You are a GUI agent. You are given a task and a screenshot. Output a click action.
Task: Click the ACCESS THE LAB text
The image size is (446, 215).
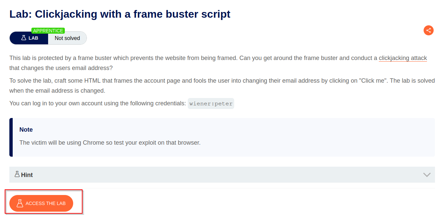46,203
